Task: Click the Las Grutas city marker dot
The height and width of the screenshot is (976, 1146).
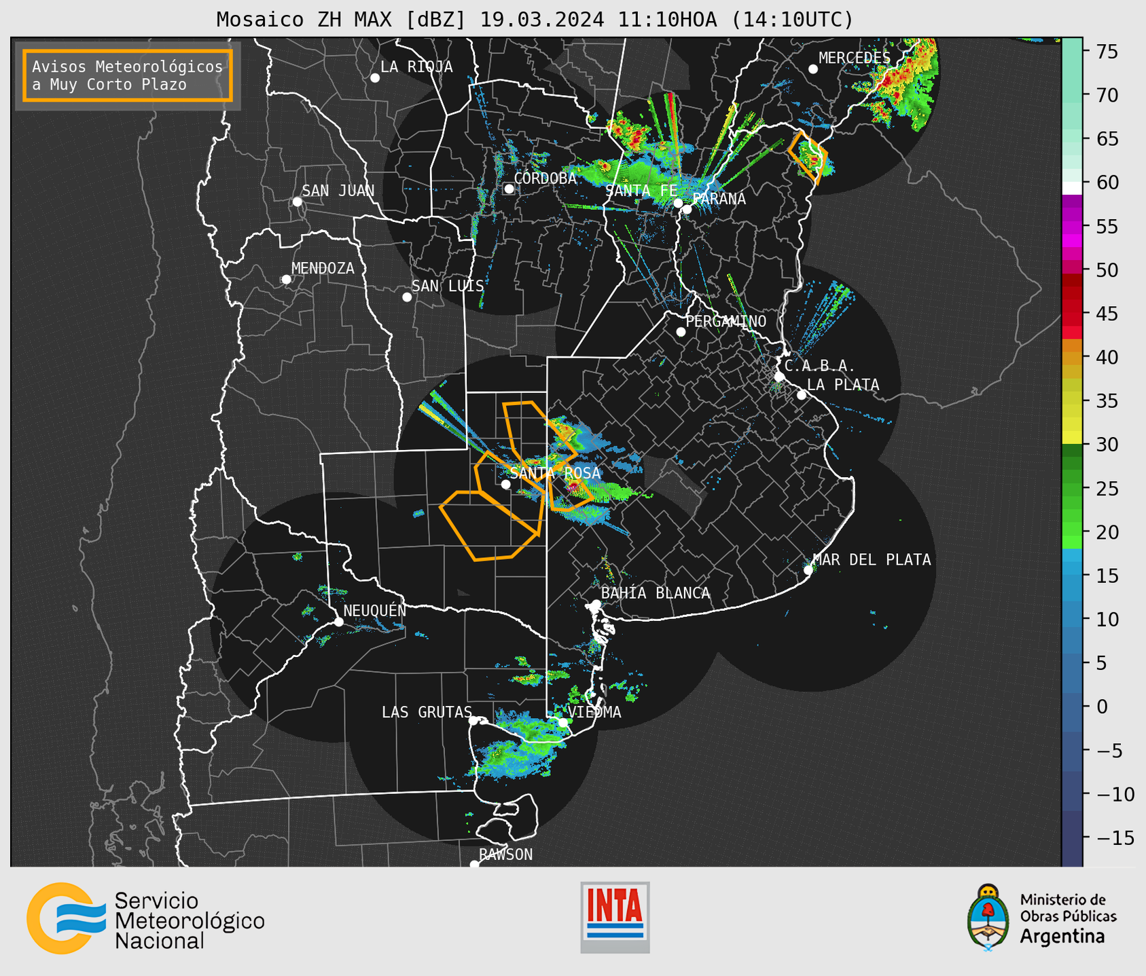Action: (473, 721)
